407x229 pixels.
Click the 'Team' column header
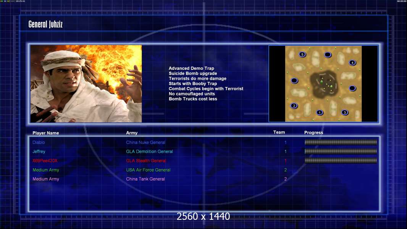pos(279,132)
